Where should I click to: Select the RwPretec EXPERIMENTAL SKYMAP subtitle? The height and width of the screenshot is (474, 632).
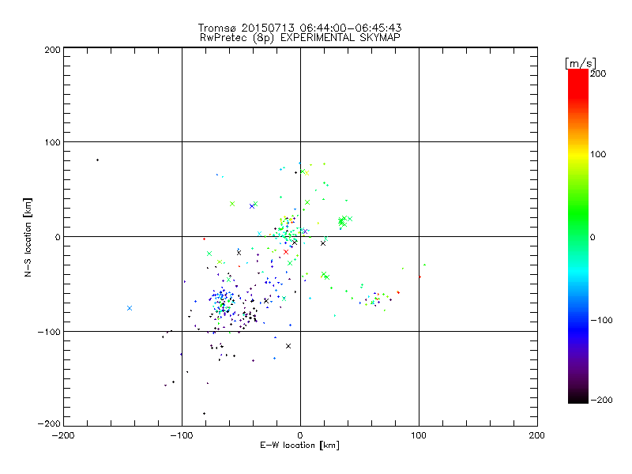pos(300,37)
